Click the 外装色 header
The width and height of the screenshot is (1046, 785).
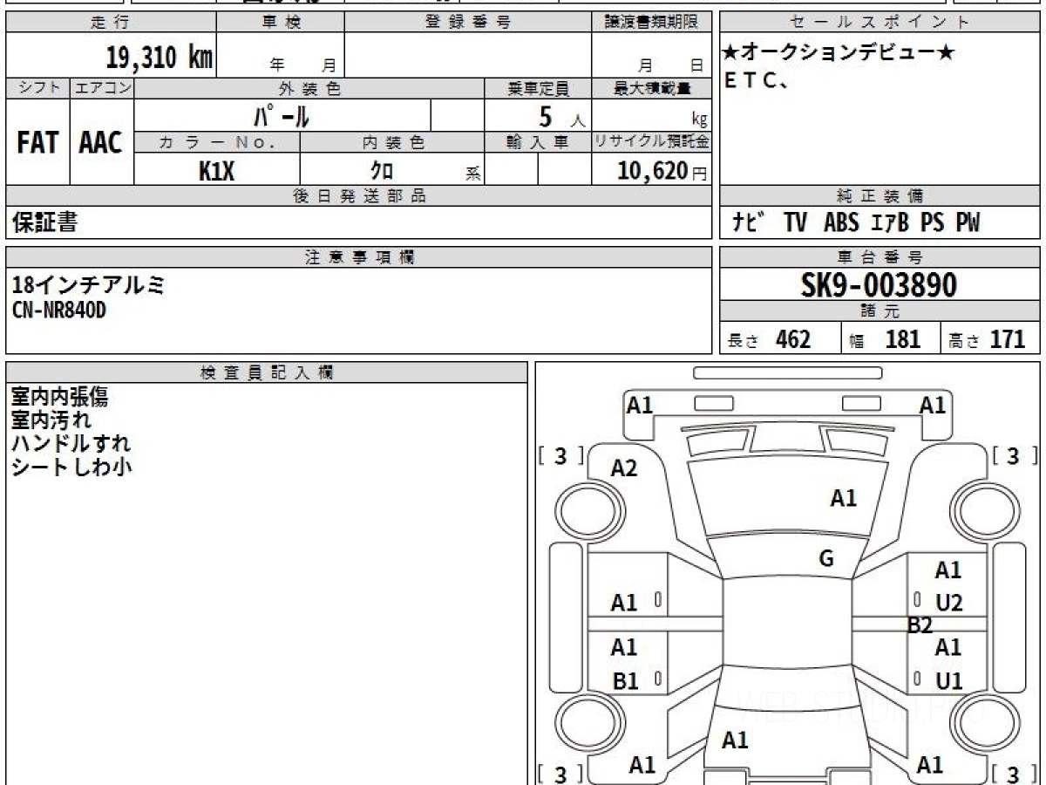(x=309, y=88)
